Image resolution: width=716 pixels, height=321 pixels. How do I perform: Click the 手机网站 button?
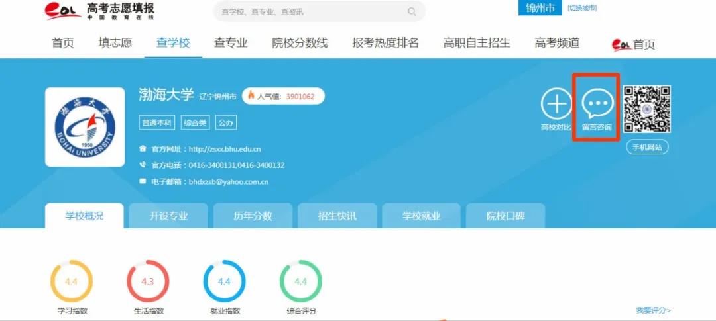[x=647, y=148]
